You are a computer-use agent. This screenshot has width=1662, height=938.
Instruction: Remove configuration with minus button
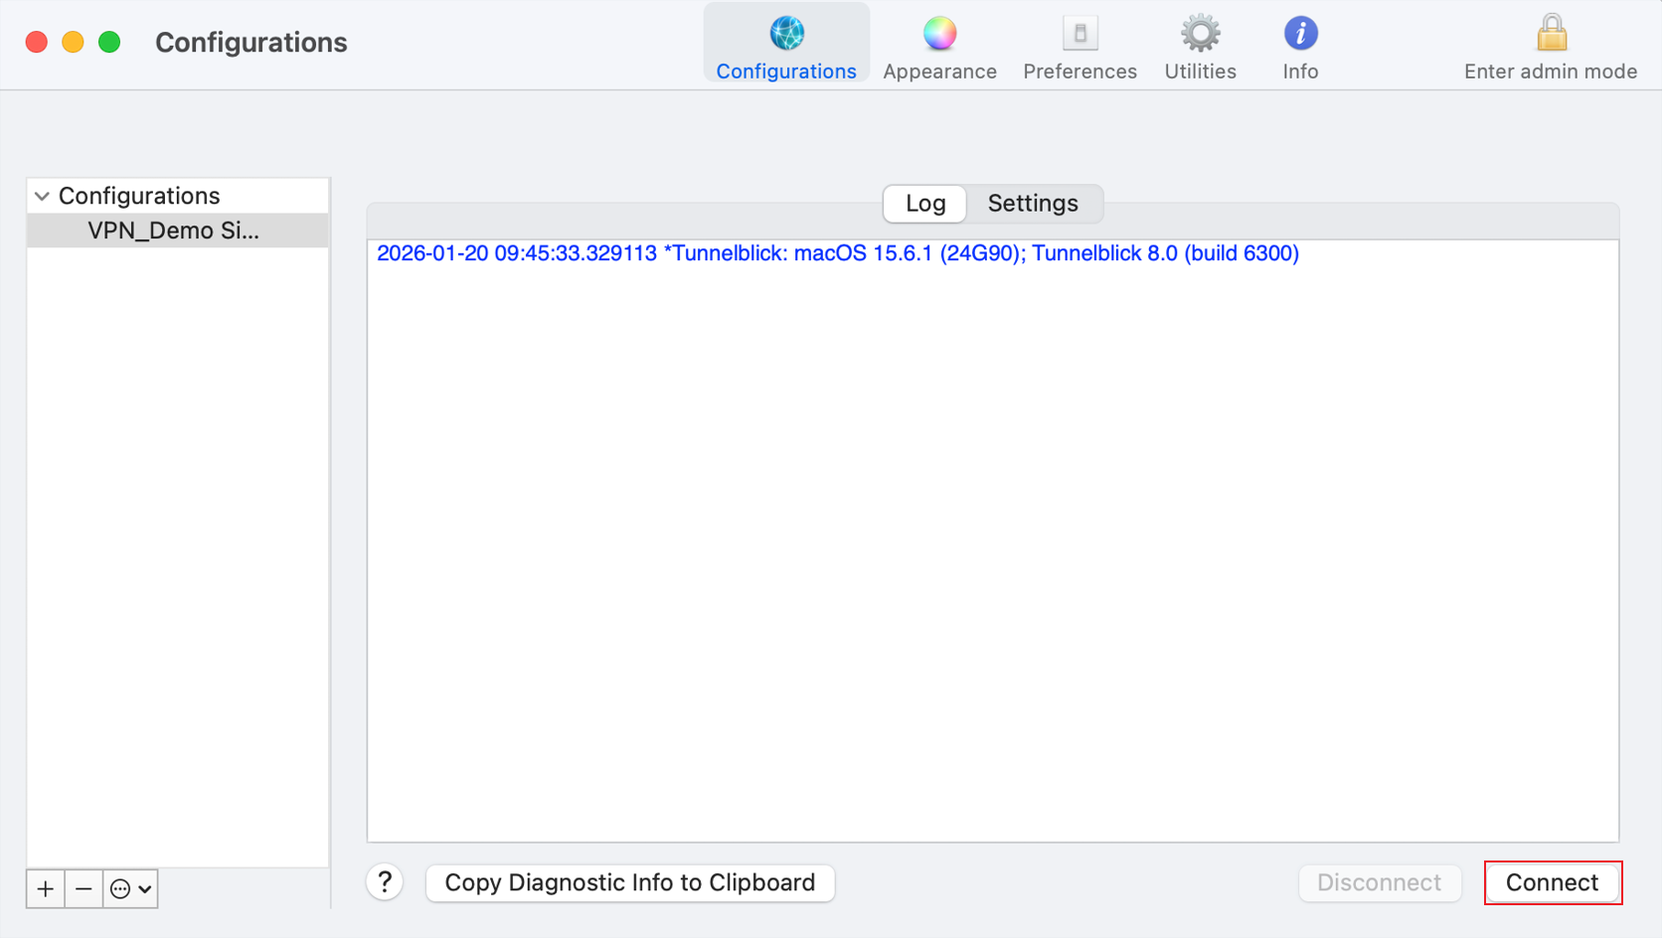83,888
